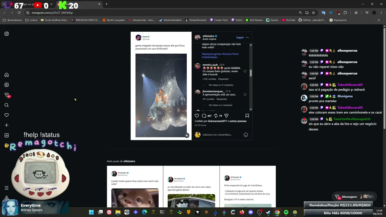Viewport: 386px width, 217px height.
Task: Focus the 'Adicione um comentário' field
Action: click(222, 135)
